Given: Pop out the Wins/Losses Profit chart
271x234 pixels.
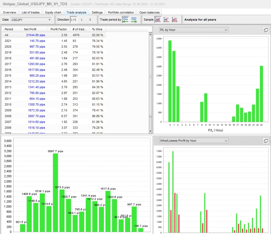Looking at the screenshot, I should click(x=265, y=141).
